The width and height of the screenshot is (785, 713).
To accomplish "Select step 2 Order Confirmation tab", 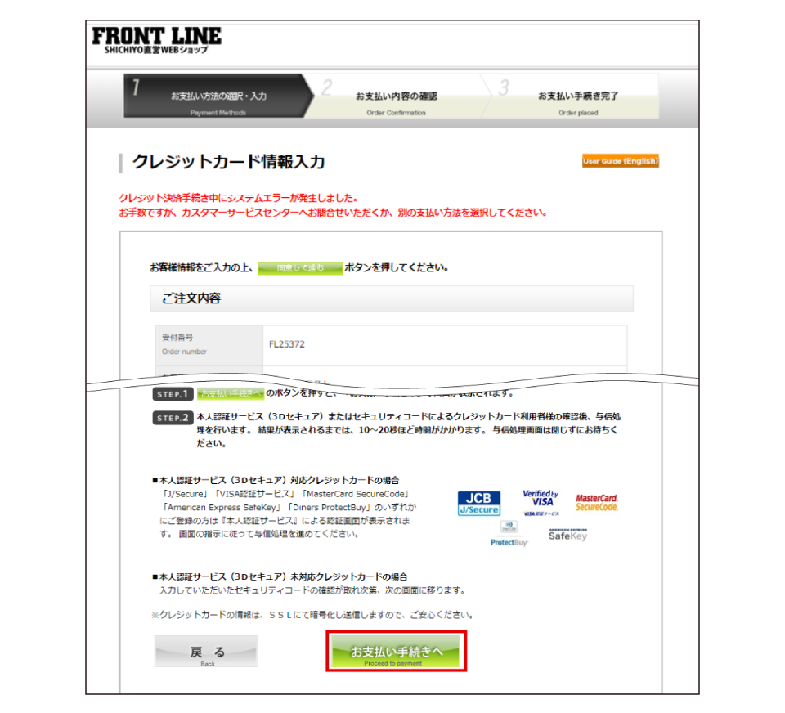I will point(397,96).
